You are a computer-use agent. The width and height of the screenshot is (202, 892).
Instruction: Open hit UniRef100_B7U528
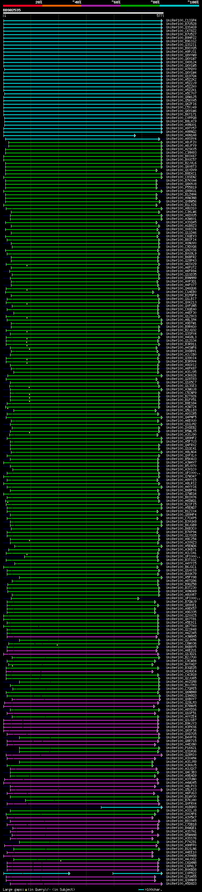pyautogui.click(x=181, y=24)
